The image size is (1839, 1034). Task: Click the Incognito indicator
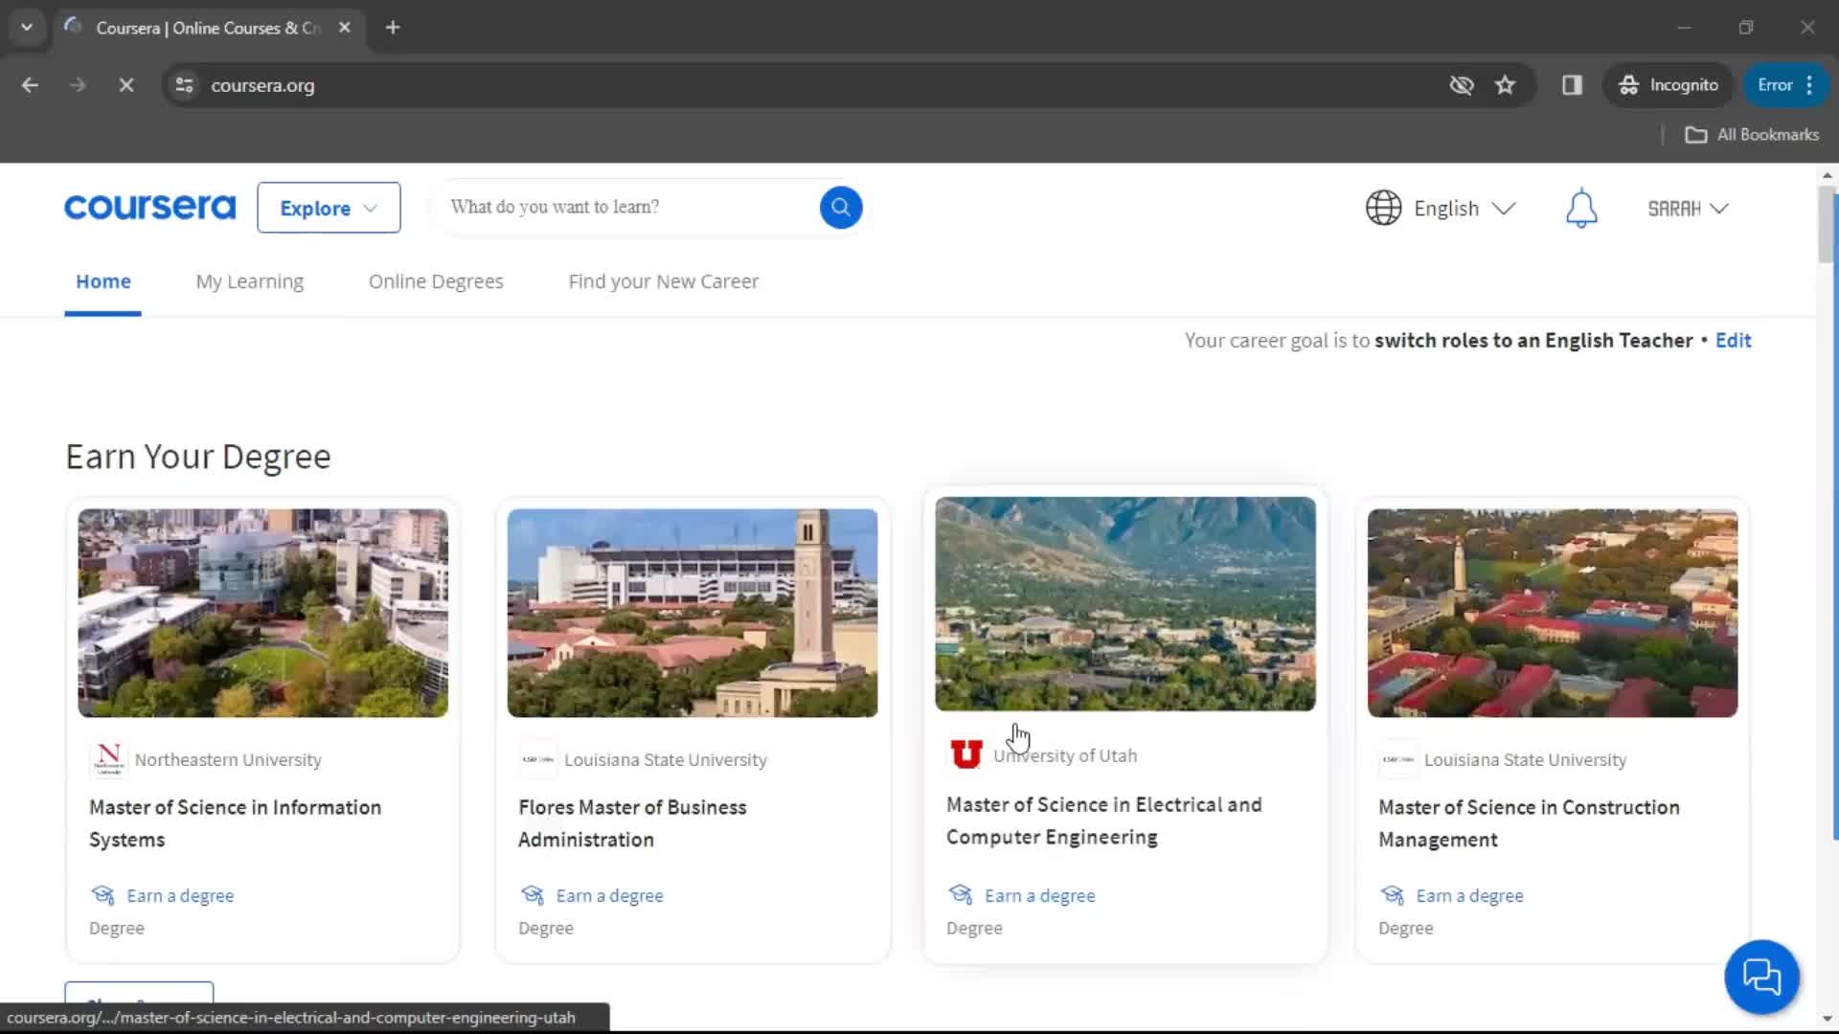tap(1668, 85)
